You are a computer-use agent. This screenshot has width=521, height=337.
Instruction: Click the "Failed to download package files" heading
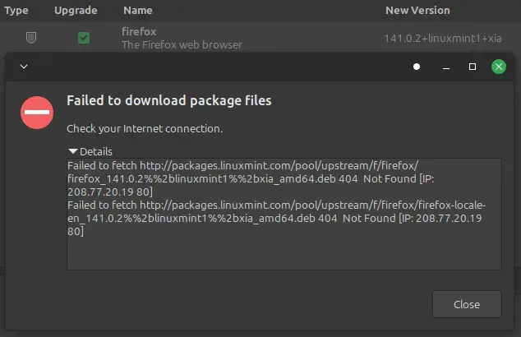pos(168,101)
